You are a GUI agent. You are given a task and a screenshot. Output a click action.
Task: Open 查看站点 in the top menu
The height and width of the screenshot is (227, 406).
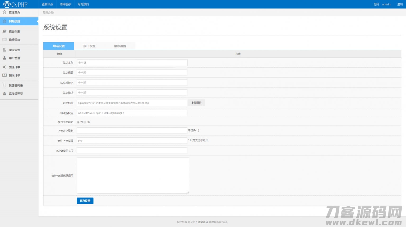47,4
